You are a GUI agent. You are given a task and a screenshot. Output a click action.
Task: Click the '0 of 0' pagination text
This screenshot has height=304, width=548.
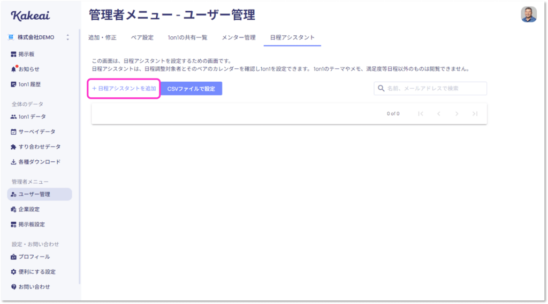click(393, 113)
